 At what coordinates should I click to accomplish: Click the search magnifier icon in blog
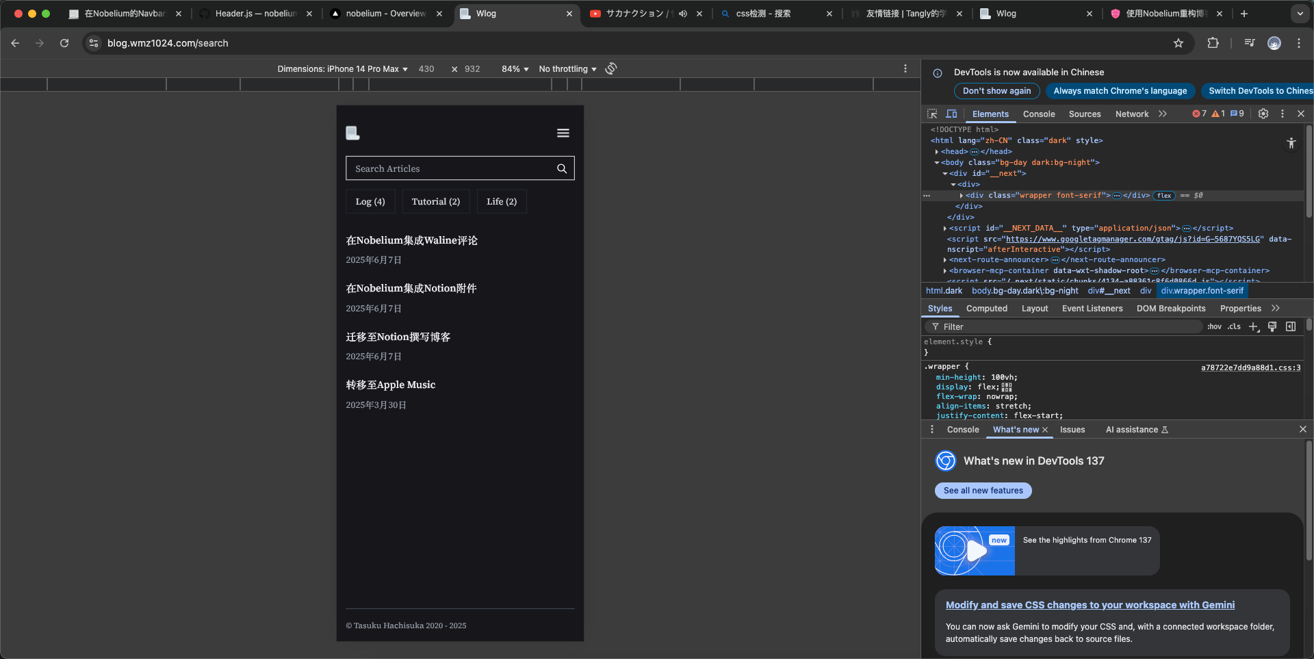coord(561,168)
